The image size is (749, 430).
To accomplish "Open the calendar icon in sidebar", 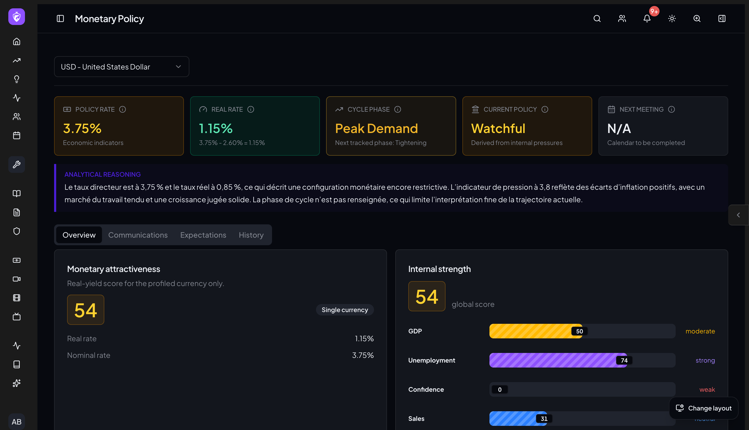I will pyautogui.click(x=17, y=136).
